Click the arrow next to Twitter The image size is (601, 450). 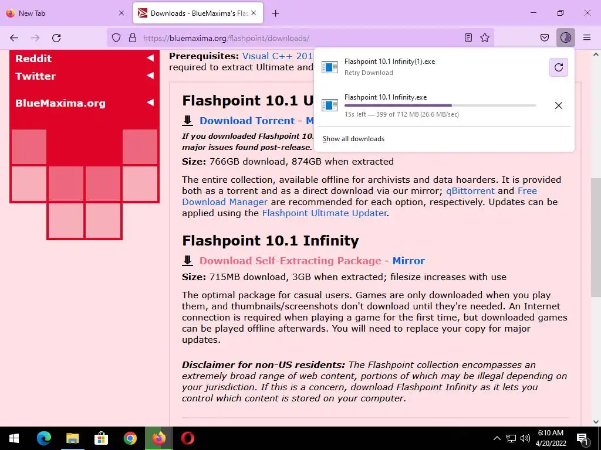coord(150,76)
